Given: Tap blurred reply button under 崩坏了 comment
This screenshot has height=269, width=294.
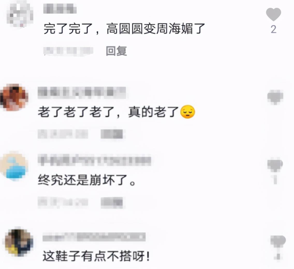Looking at the screenshot, I should (112, 202).
